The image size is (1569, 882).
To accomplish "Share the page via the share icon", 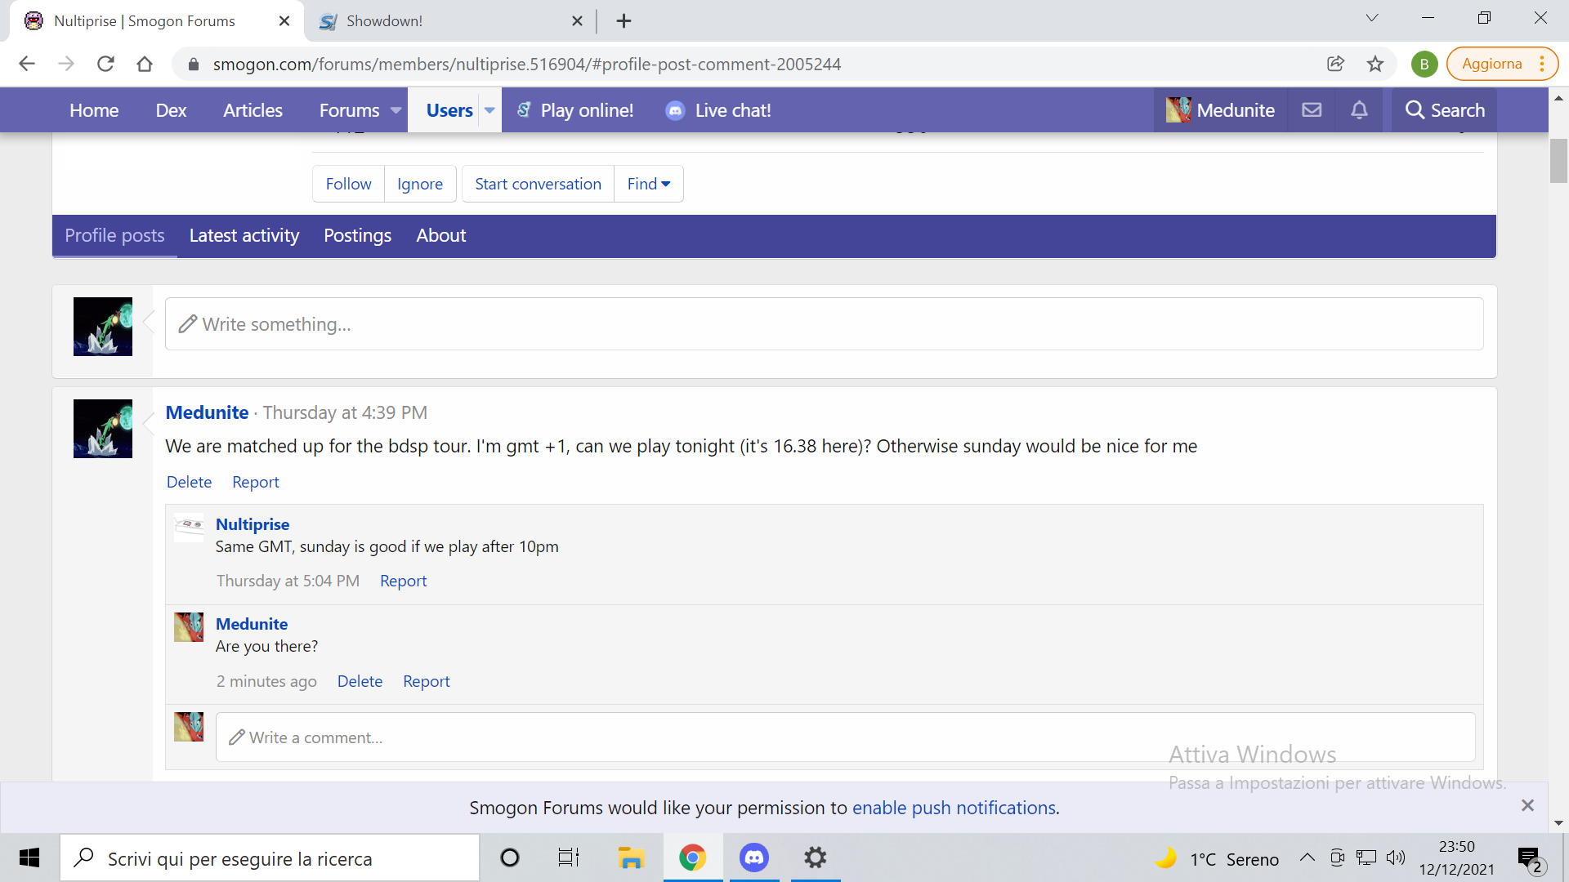I will click(x=1336, y=64).
